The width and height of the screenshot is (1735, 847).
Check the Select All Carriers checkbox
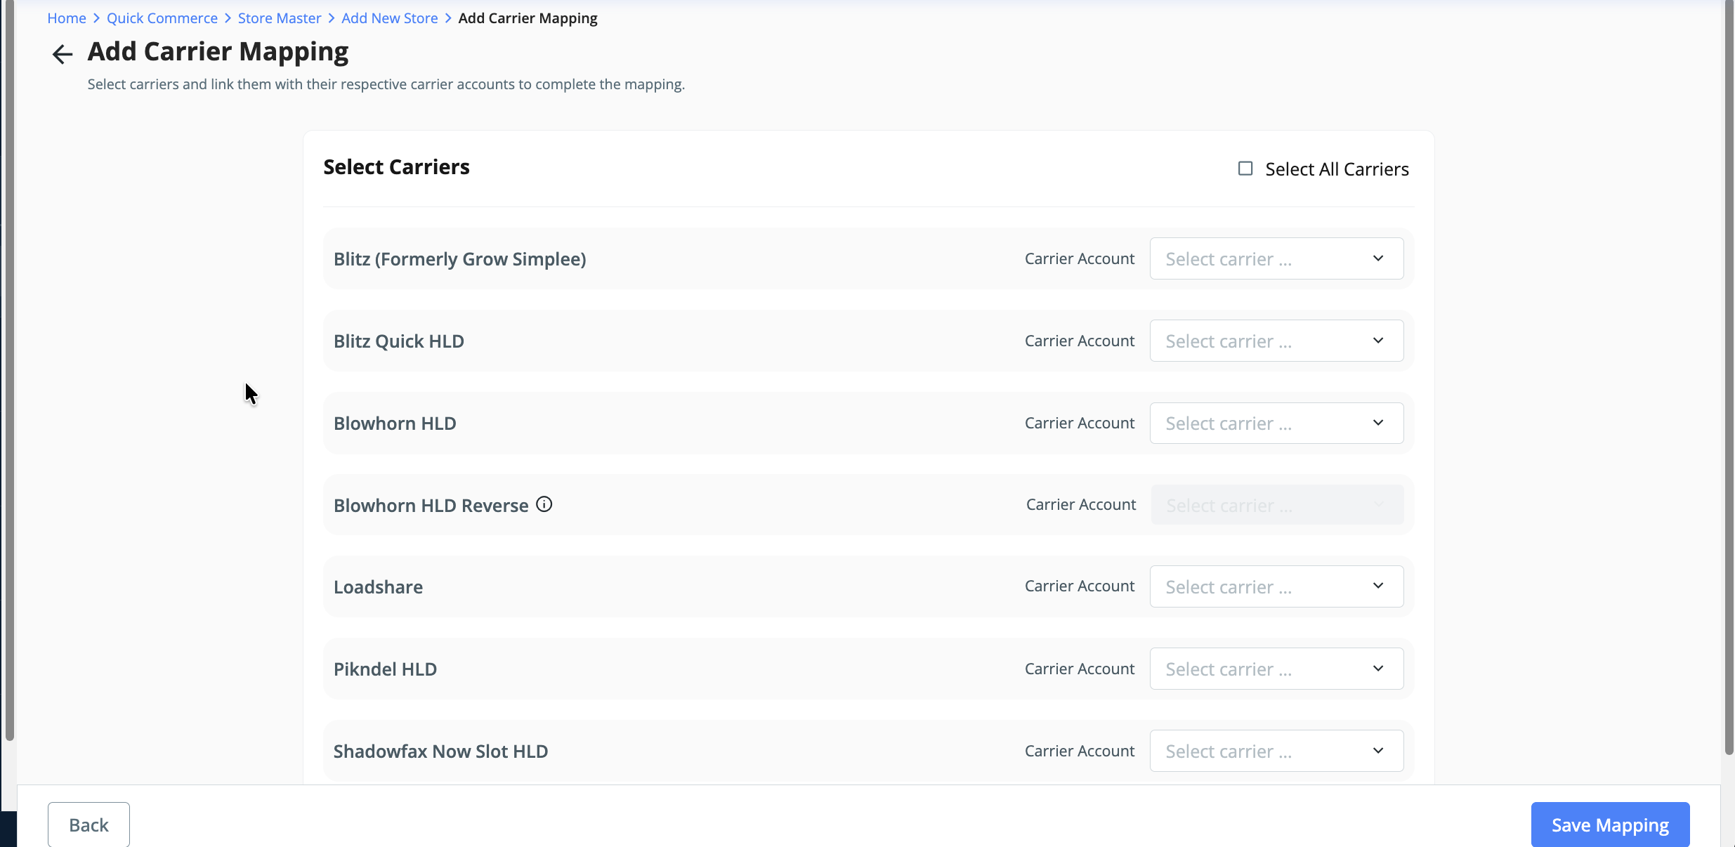(x=1245, y=169)
